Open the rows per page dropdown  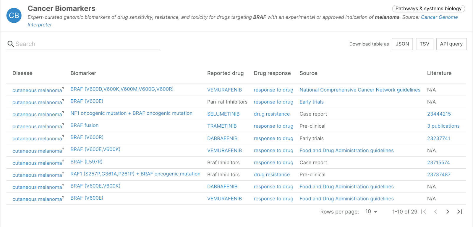click(371, 212)
